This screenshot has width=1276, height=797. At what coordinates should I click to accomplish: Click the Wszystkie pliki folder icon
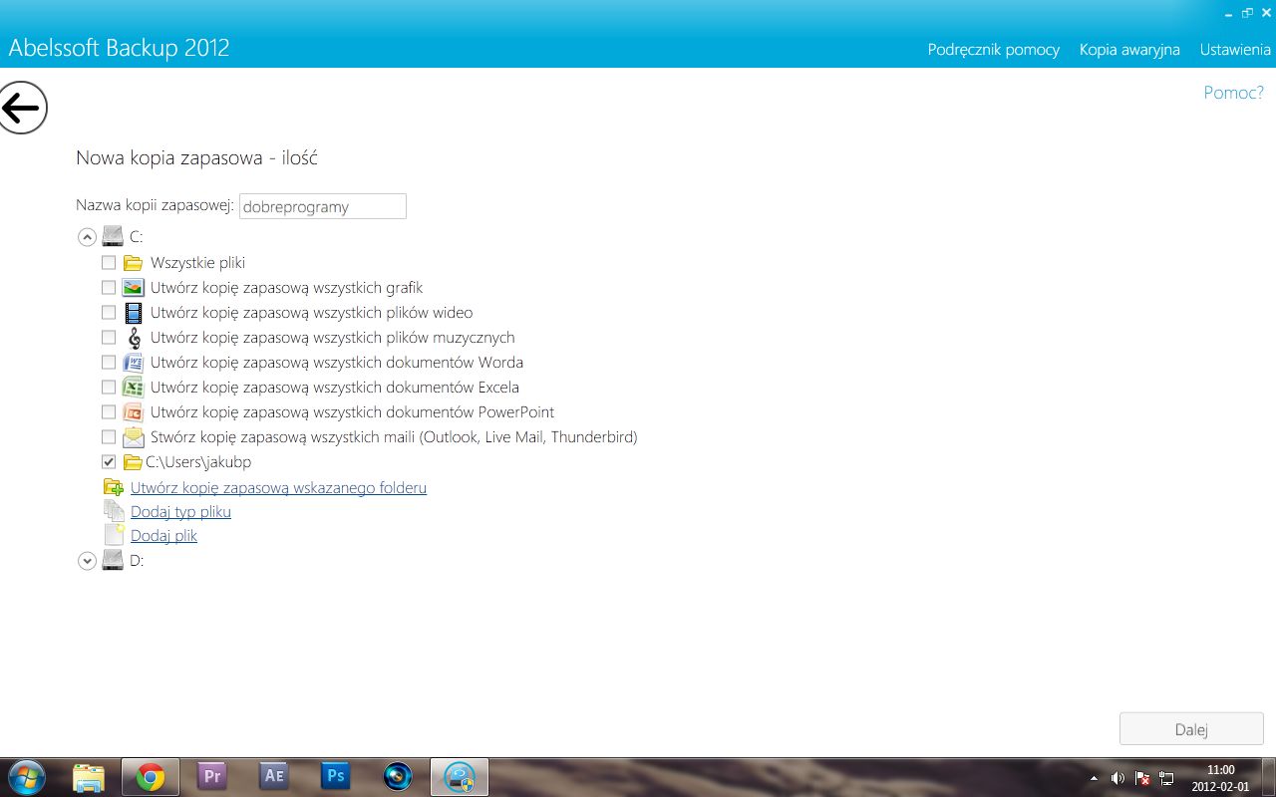tap(133, 263)
